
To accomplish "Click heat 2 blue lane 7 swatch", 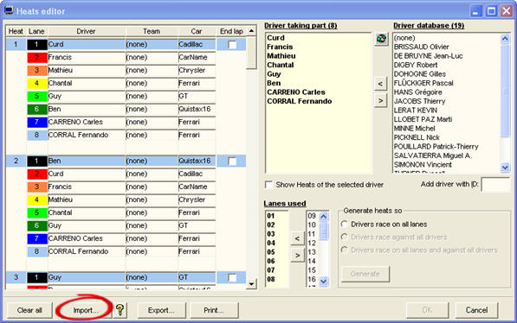I will tap(37, 238).
